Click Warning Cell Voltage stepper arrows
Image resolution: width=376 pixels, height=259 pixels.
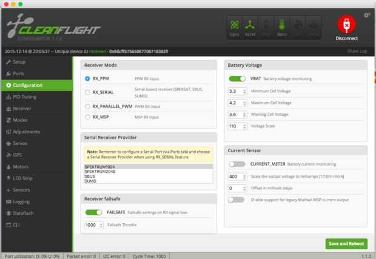click(244, 115)
